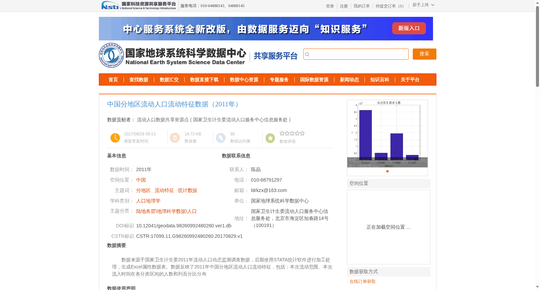Click the 数据获取方式 panel header
Viewport: 540px width, 290px height.
(x=388, y=271)
